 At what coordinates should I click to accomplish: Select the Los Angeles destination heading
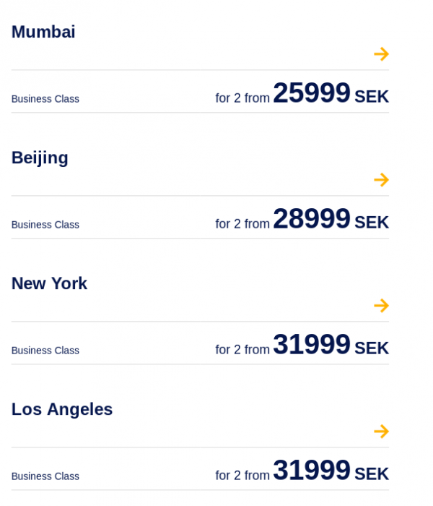click(62, 409)
